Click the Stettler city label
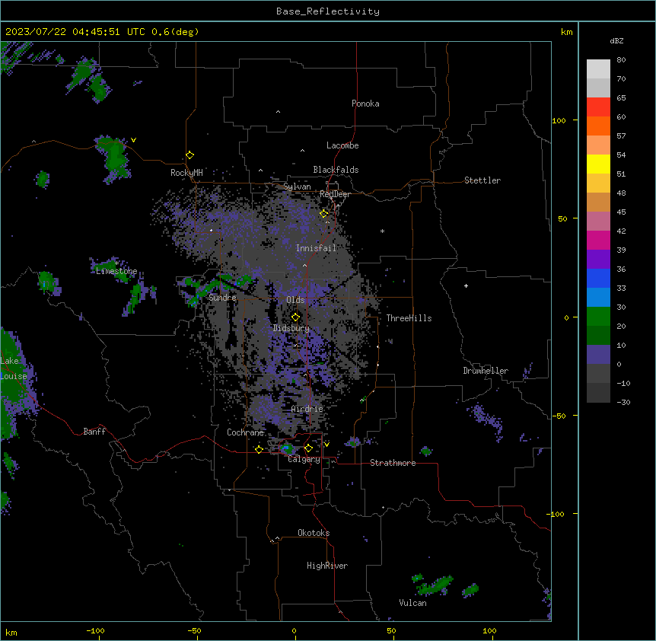Viewport: 656px width, 641px height. pyautogui.click(x=482, y=180)
